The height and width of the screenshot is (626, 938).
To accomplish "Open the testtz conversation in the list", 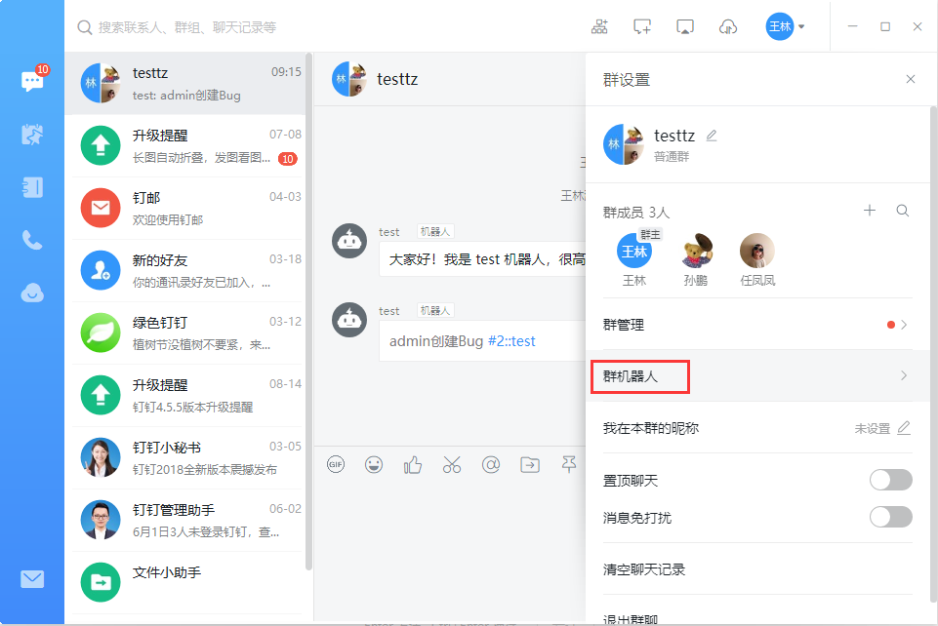I will point(187,83).
